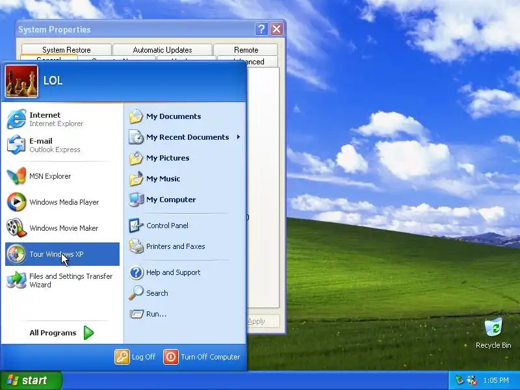This screenshot has height=390, width=520.
Task: Open My Music folder
Action: (x=186, y=179)
